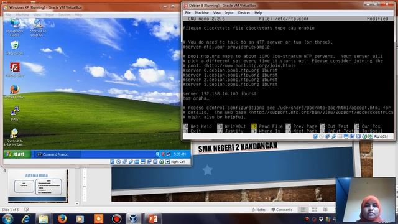Select Mozilla Firefox icon on XP desktop
398x224 pixels.
point(14,92)
